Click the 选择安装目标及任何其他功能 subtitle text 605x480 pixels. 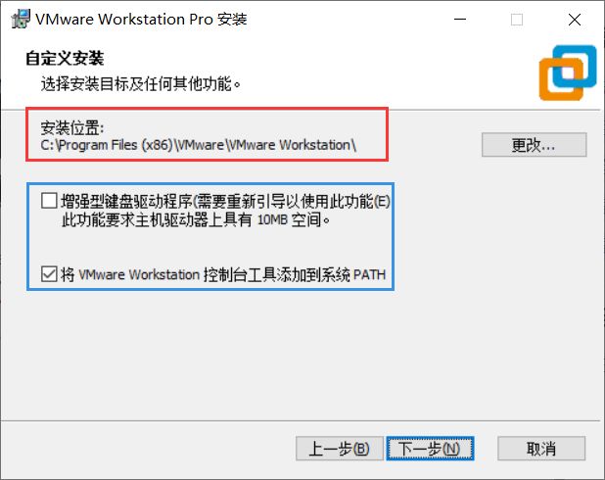(140, 84)
